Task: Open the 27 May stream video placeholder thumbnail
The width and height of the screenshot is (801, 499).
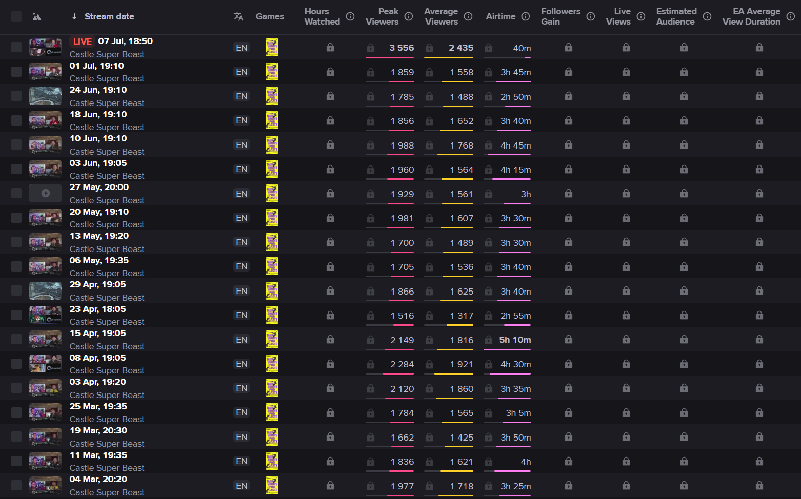Action: point(45,194)
